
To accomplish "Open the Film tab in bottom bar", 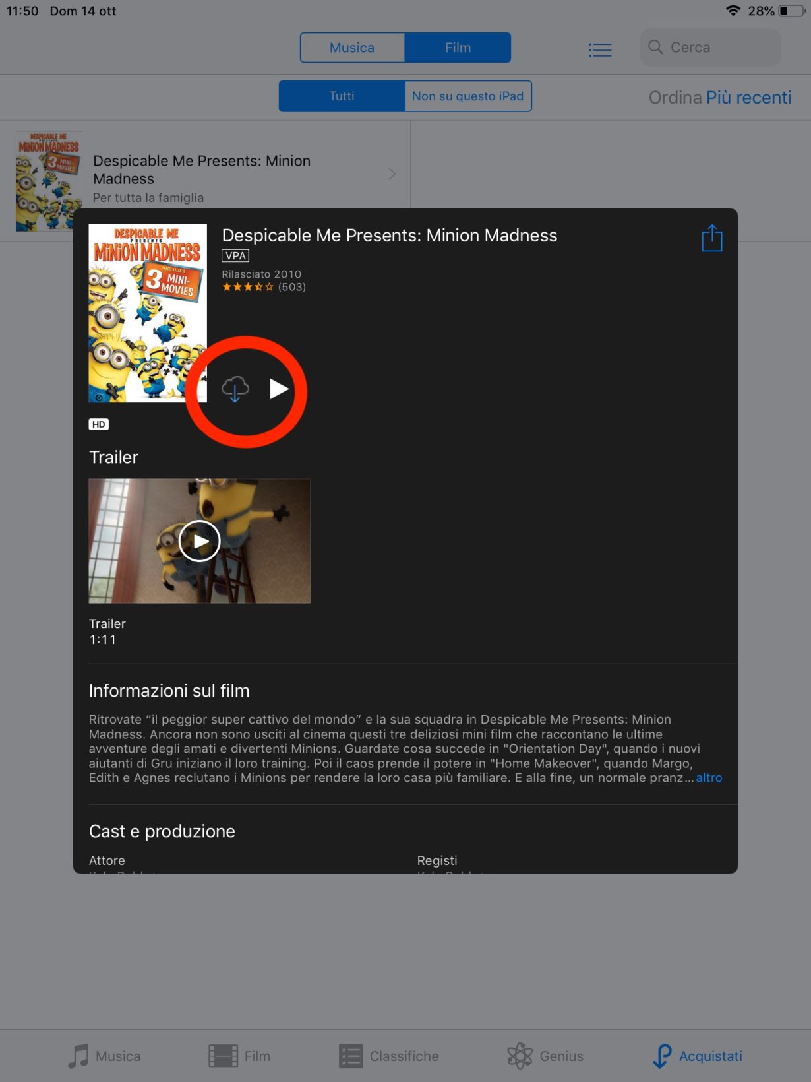I will point(239,1056).
